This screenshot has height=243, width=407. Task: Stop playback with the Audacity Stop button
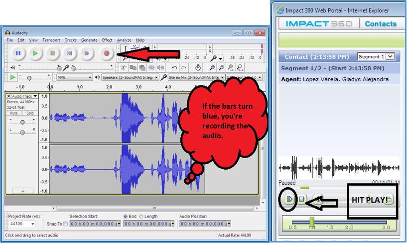[52, 53]
